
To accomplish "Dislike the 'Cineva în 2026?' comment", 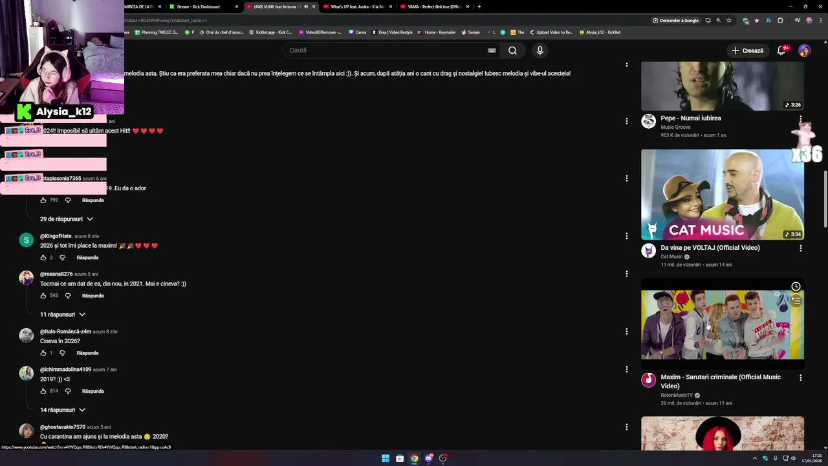I will [62, 353].
